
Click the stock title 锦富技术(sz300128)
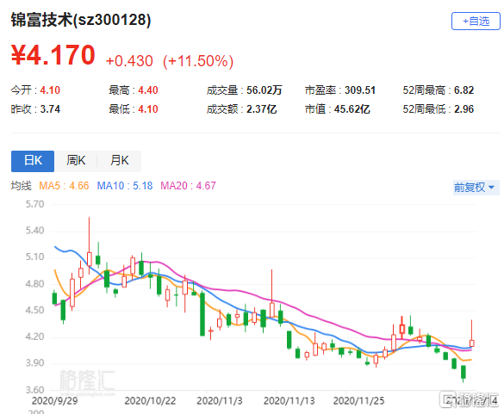coord(81,20)
